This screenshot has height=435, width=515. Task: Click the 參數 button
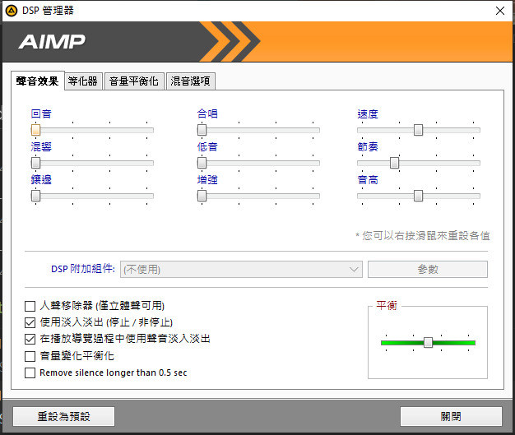pyautogui.click(x=428, y=270)
